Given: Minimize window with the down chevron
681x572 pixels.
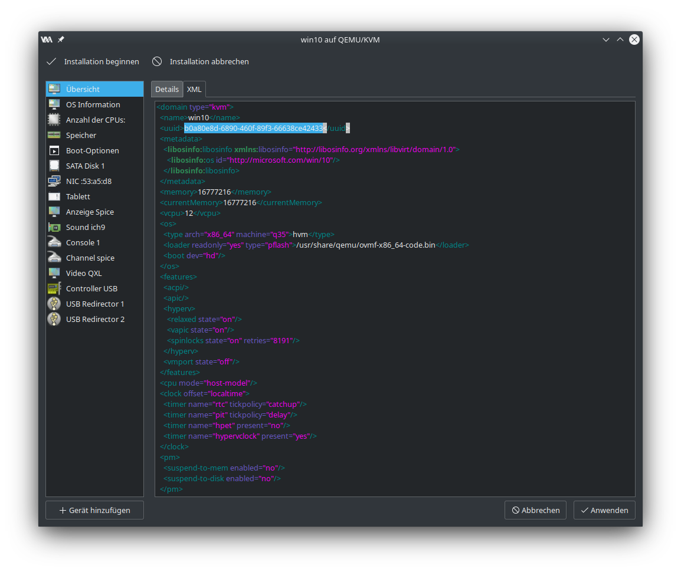Looking at the screenshot, I should pos(606,40).
